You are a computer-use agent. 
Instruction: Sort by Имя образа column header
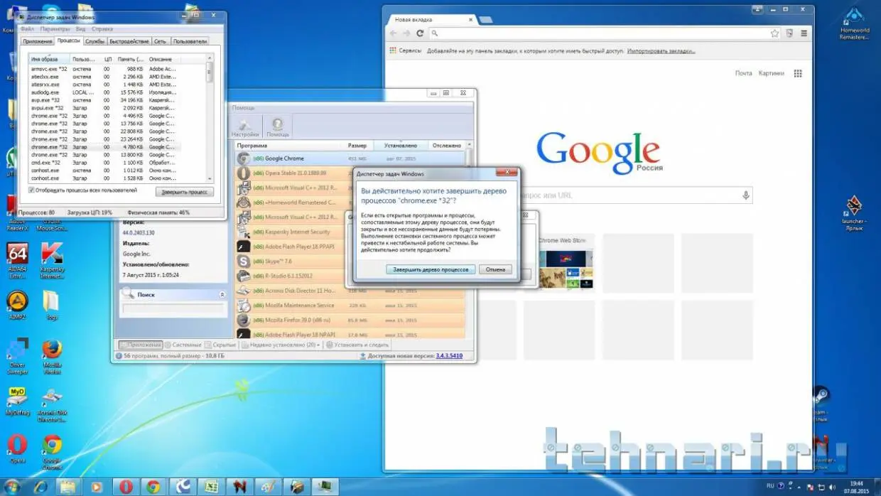(x=50, y=59)
